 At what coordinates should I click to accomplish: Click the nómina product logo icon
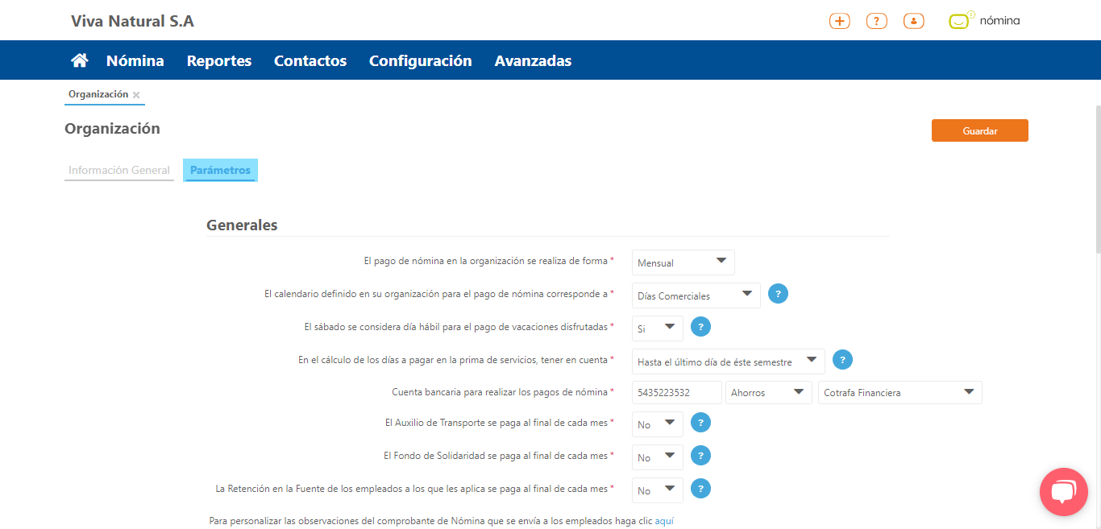click(x=959, y=22)
